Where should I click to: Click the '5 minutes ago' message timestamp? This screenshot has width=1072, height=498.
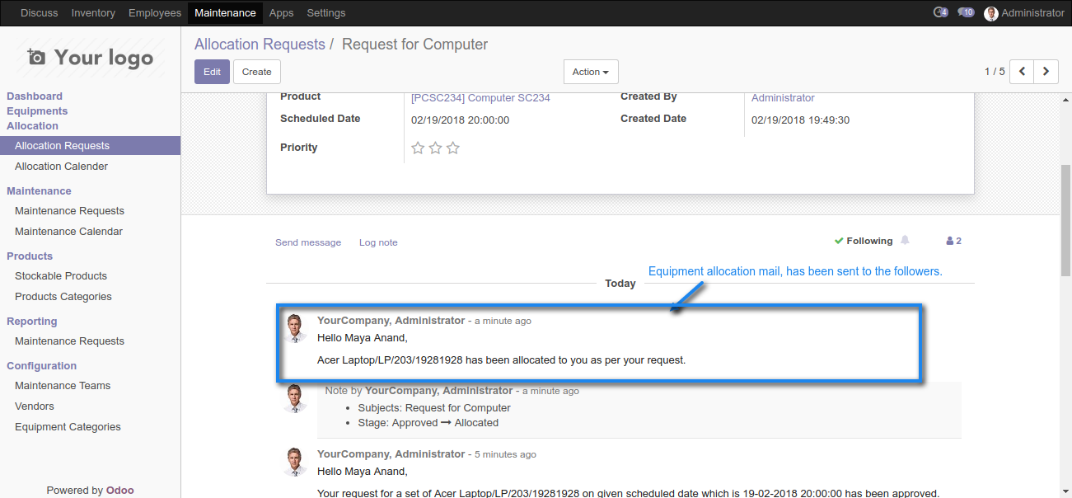click(x=505, y=454)
